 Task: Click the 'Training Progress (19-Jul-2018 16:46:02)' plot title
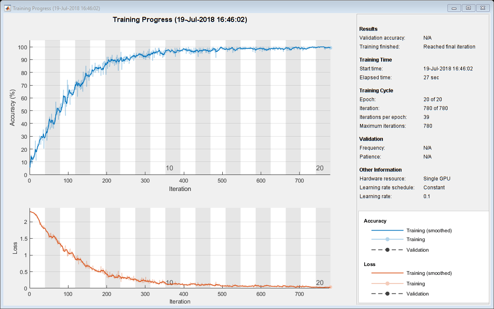[x=180, y=19]
